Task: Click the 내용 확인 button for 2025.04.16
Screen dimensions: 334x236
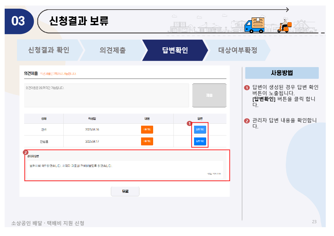Action: (147, 129)
